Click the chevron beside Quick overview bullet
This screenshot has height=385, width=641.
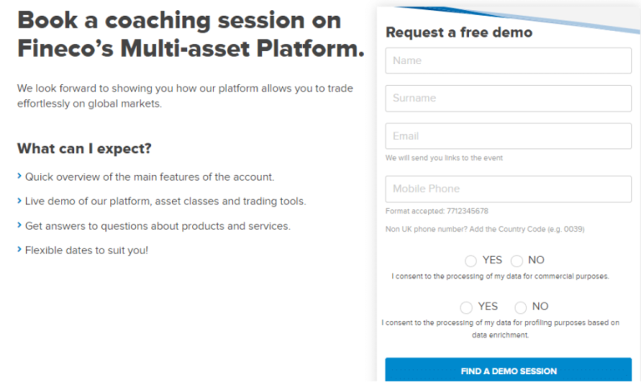pyautogui.click(x=19, y=177)
